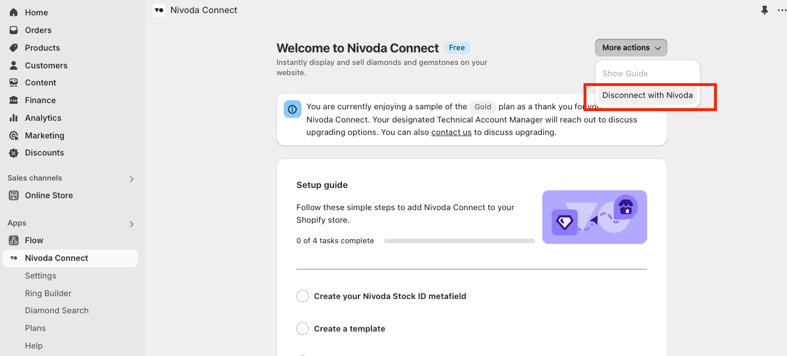Screen dimensions: 787x356
Task: Click Create your Nivoda Stock ID metafield text
Action: pyautogui.click(x=390, y=296)
